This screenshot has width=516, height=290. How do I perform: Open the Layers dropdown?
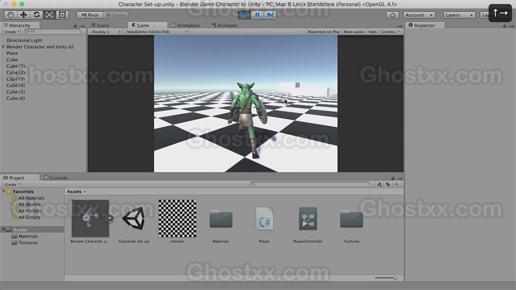pyautogui.click(x=459, y=15)
